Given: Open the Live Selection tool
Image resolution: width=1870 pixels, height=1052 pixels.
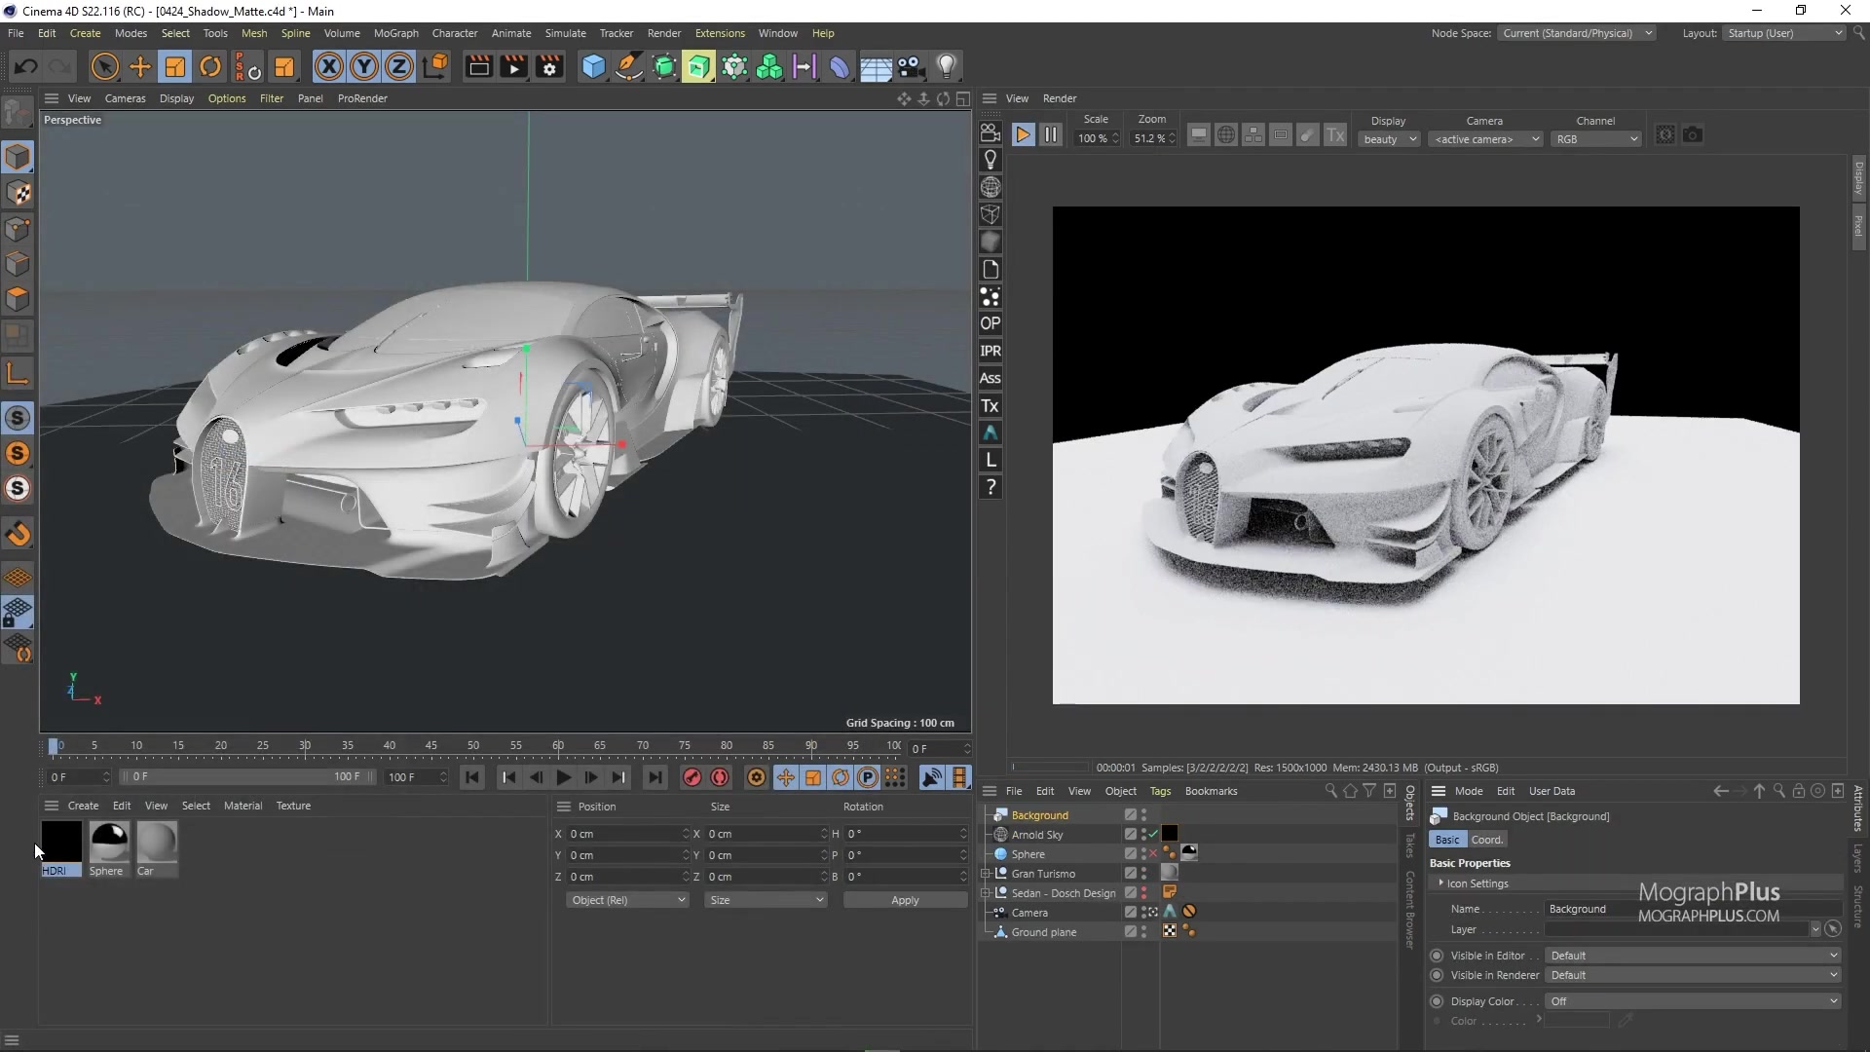Looking at the screenshot, I should pyautogui.click(x=104, y=66).
